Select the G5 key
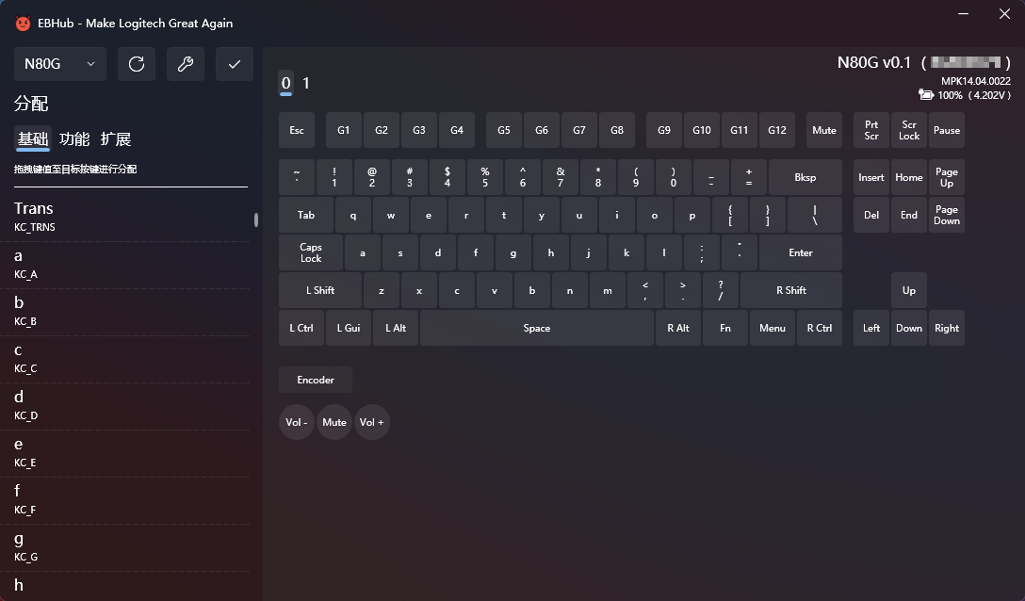The width and height of the screenshot is (1025, 601). pyautogui.click(x=504, y=130)
